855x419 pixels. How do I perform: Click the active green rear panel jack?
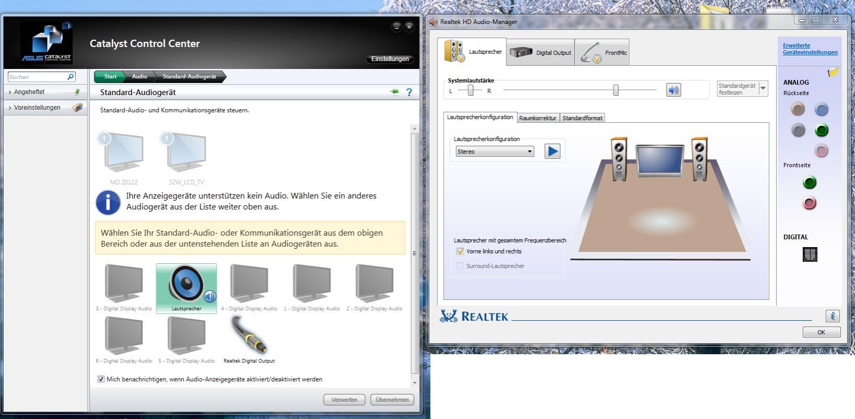pos(822,130)
